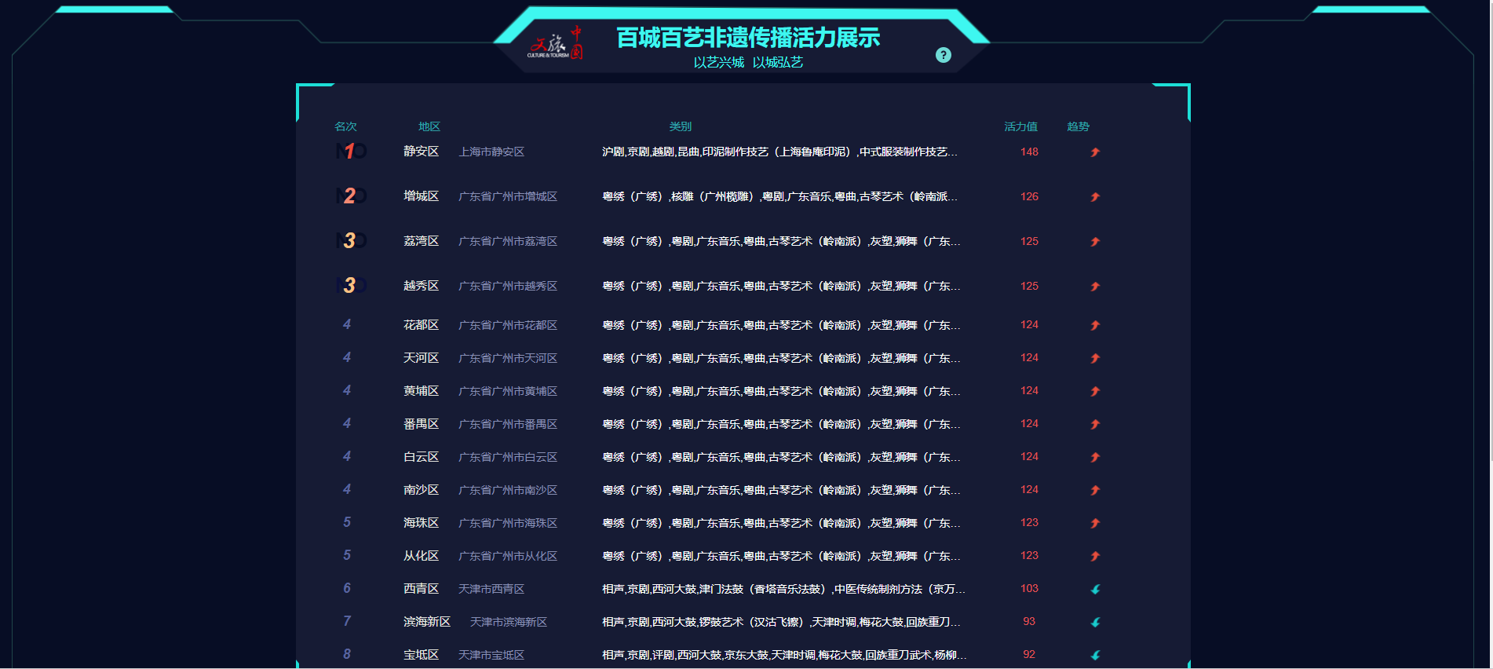Click the 名次 column header
1493x669 pixels.
coord(345,126)
